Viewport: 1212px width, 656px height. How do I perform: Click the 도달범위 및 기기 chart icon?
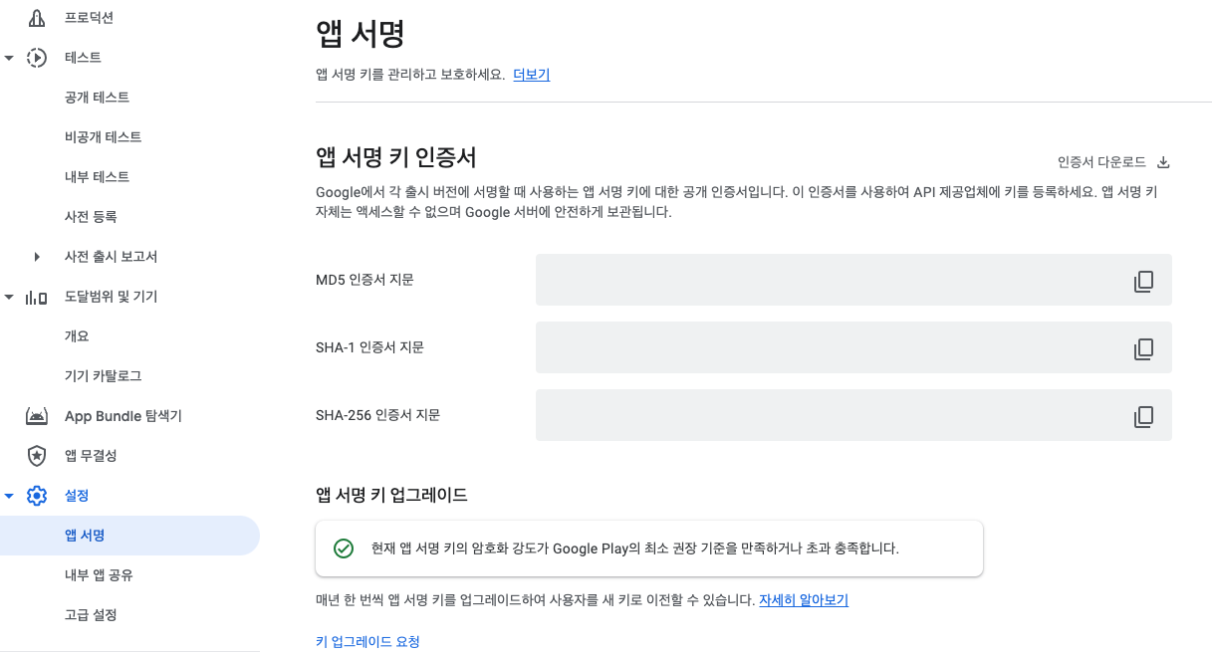(x=37, y=297)
